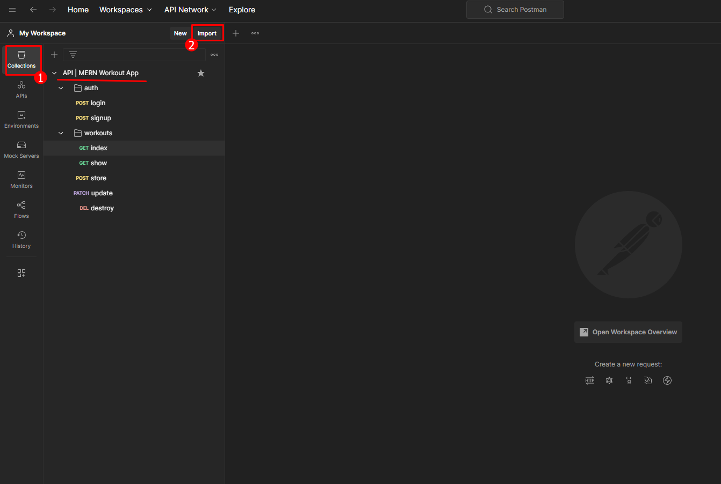The height and width of the screenshot is (484, 721).
Task: Click Open Workspace Overview button
Action: tap(628, 332)
